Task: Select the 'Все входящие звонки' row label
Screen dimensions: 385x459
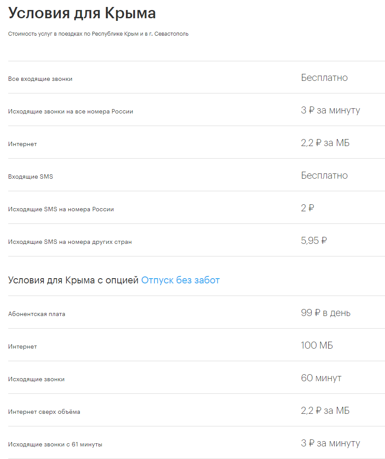Action: (x=40, y=79)
